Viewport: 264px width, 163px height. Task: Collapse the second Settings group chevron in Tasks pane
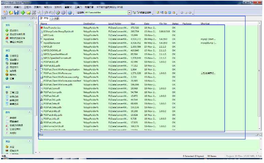click(29, 50)
